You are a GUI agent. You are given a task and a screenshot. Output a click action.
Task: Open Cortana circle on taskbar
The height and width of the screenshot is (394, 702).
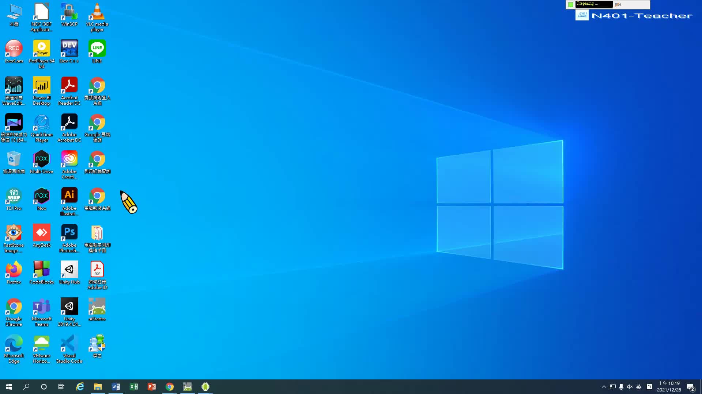pyautogui.click(x=44, y=387)
